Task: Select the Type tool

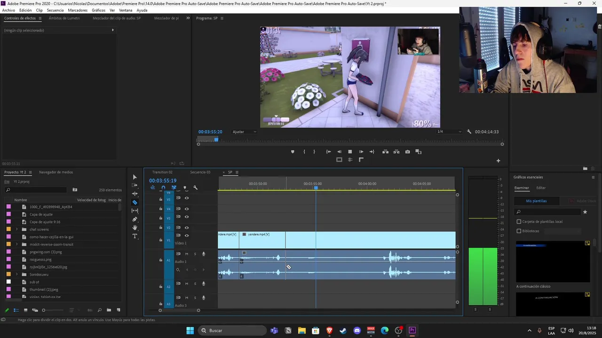Action: coord(135,236)
